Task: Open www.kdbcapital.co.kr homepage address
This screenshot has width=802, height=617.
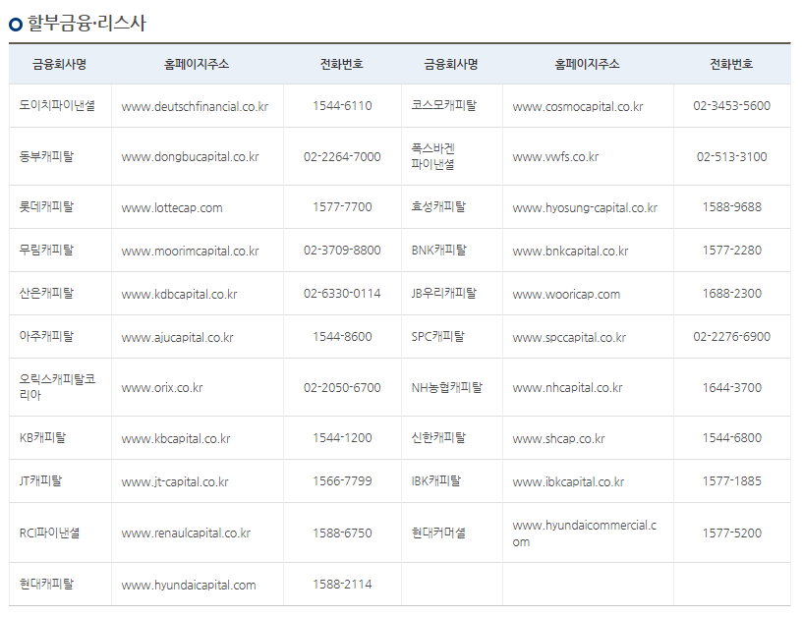Action: pos(179,295)
